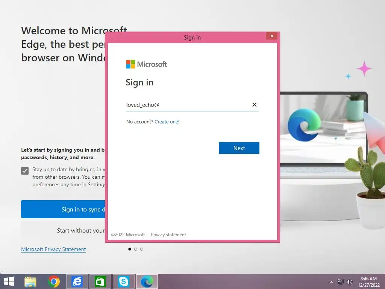Viewport: 385px width, 289px height.
Task: Open the network status tray icon
Action: pyautogui.click(x=341, y=281)
